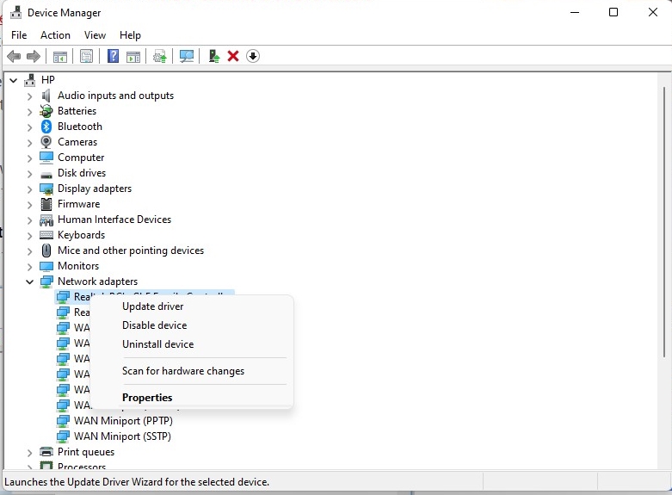This screenshot has height=495, width=672.
Task: Expand the Keyboards category
Action: coord(29,236)
